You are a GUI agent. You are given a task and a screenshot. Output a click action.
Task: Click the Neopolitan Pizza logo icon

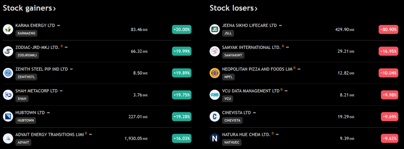tap(215, 73)
